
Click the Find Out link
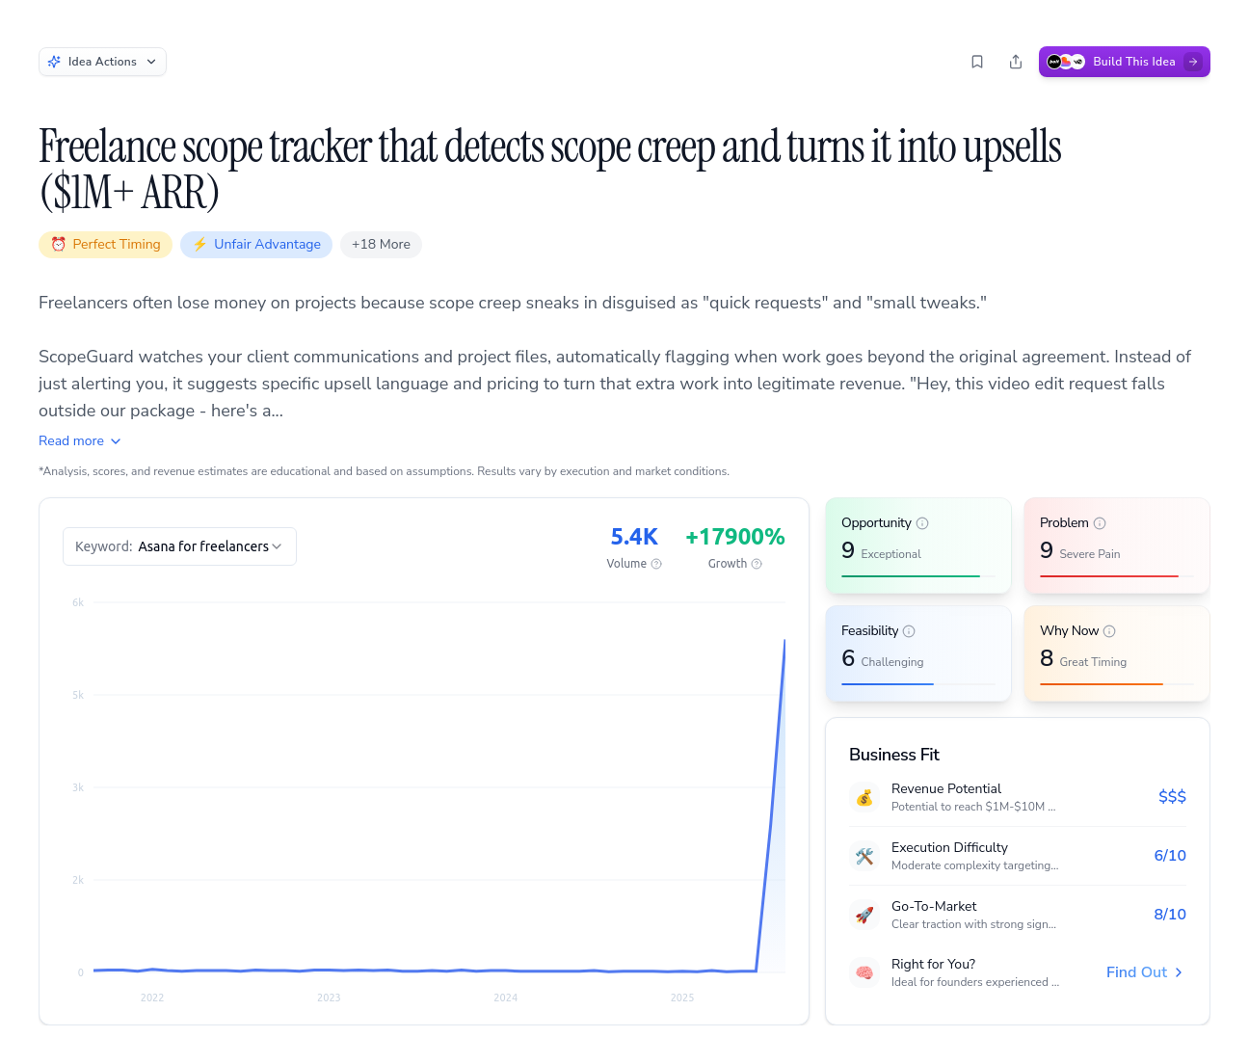pyautogui.click(x=1144, y=972)
